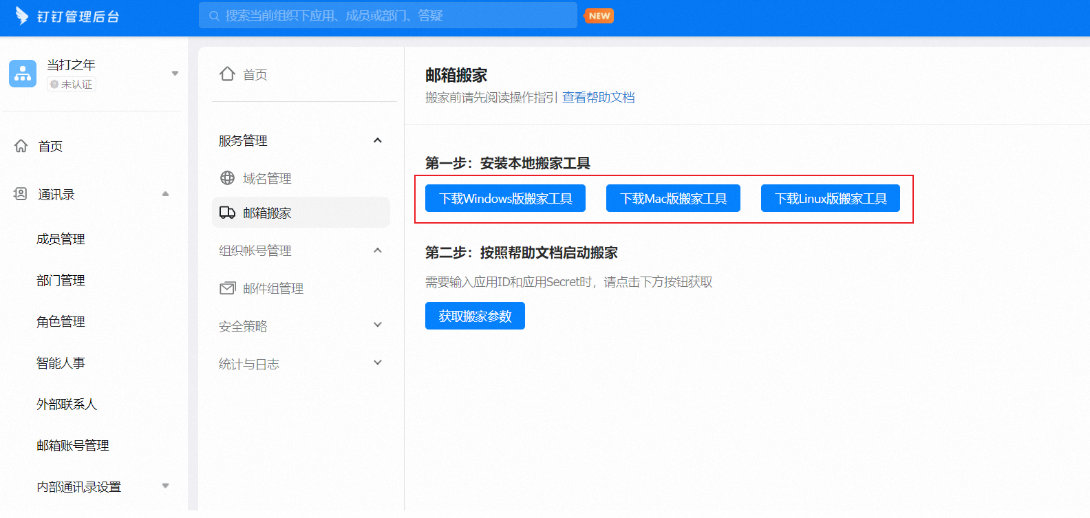1090x518 pixels.
Task: Click the envelope icon for 邮件组管理
Action: (227, 288)
